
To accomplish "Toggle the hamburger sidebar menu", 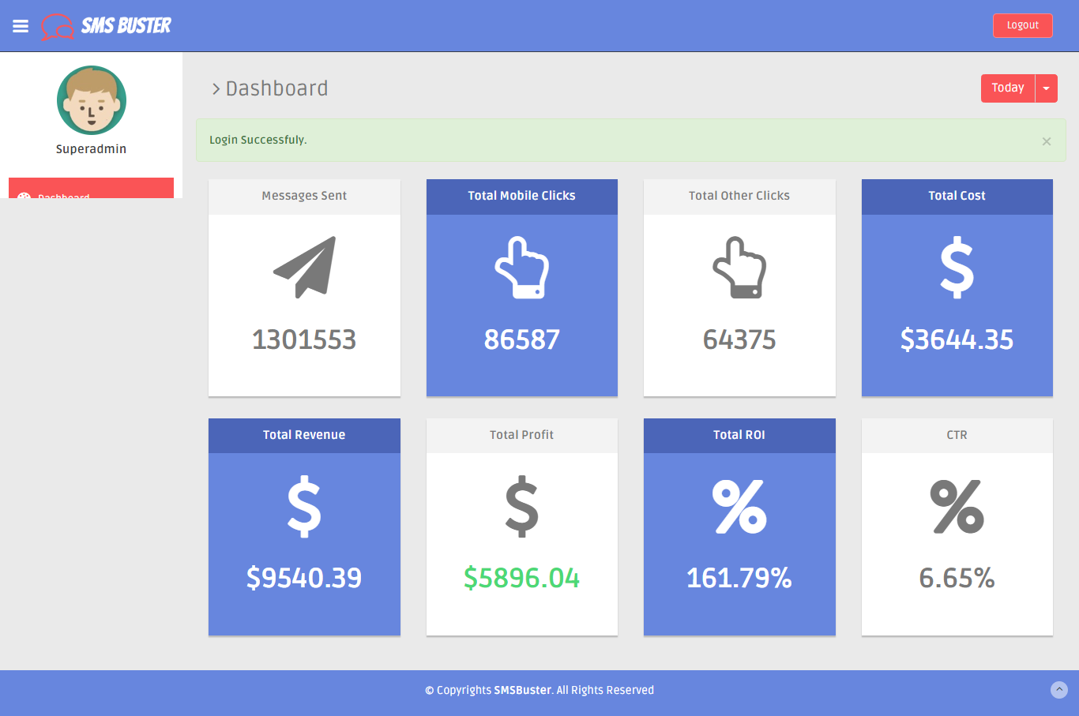I will coord(21,26).
